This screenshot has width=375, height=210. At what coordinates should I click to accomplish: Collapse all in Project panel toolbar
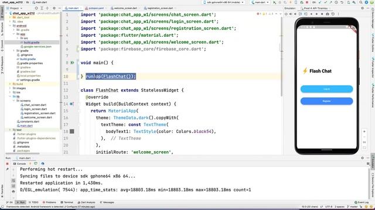pos(47,8)
